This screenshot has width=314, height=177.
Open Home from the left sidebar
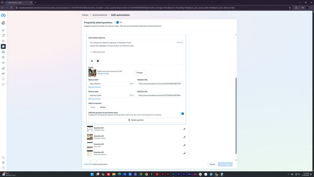pos(3,30)
